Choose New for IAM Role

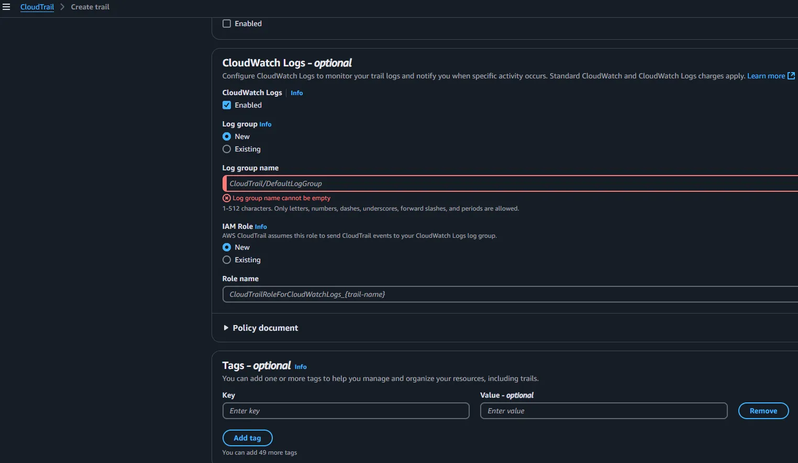click(227, 247)
